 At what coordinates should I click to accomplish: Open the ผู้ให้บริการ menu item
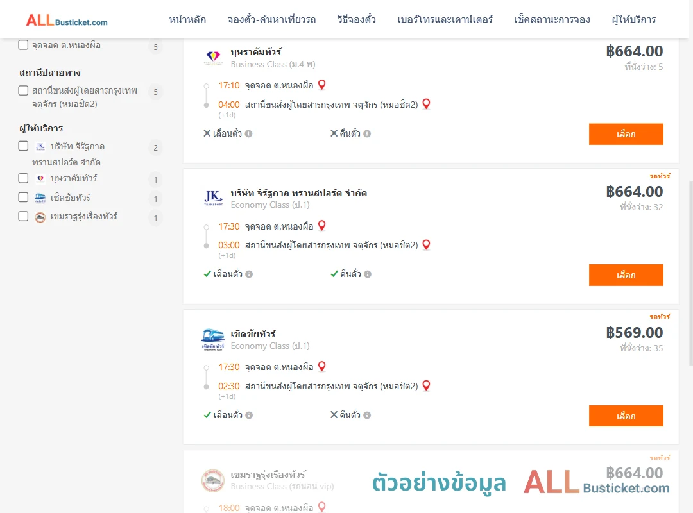(634, 19)
